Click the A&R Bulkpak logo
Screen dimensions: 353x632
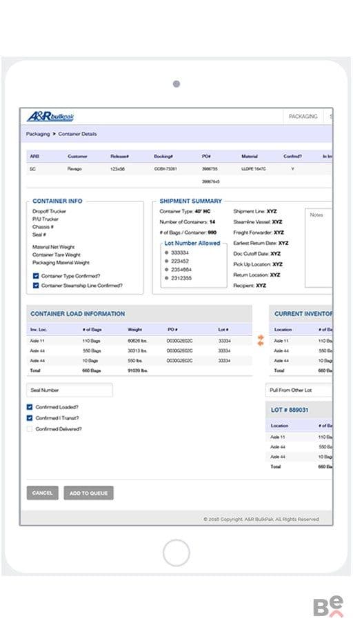pyautogui.click(x=50, y=117)
